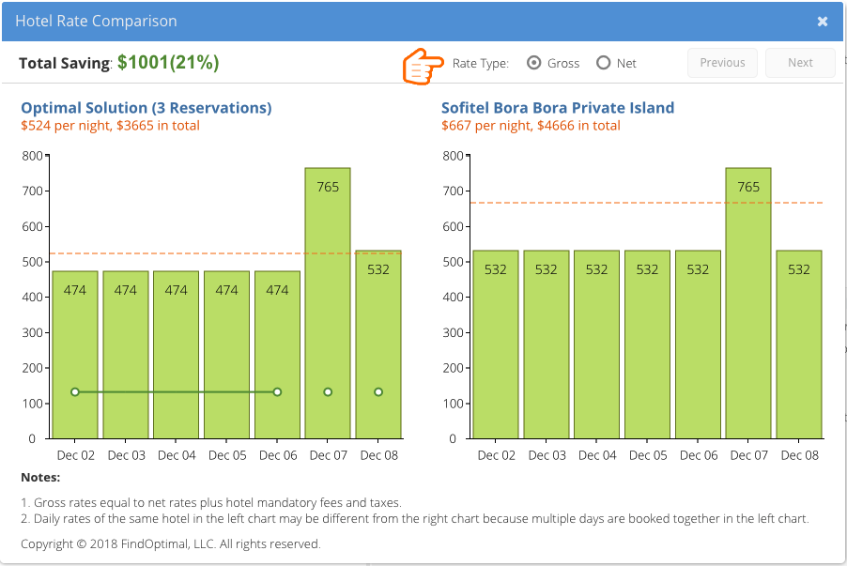The width and height of the screenshot is (847, 566).
Task: Click '$667 per night, $4666 in total' text
Action: pyautogui.click(x=531, y=126)
